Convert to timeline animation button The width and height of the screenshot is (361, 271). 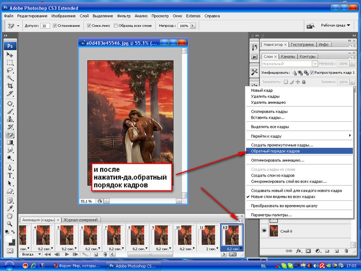click(x=232, y=254)
